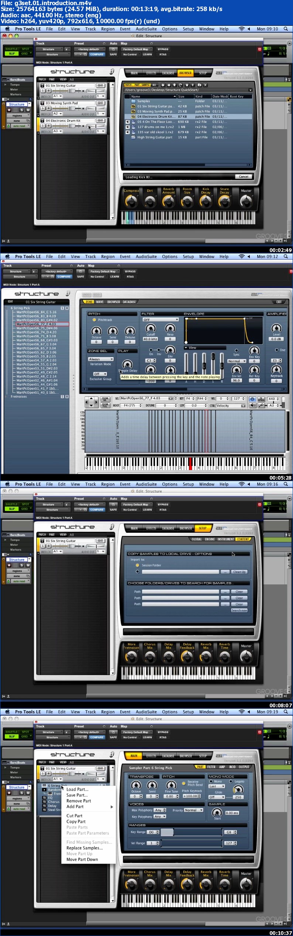Click the browser delete X icon, 09:10 frame
This screenshot has width=293, height=936.
coord(206,85)
